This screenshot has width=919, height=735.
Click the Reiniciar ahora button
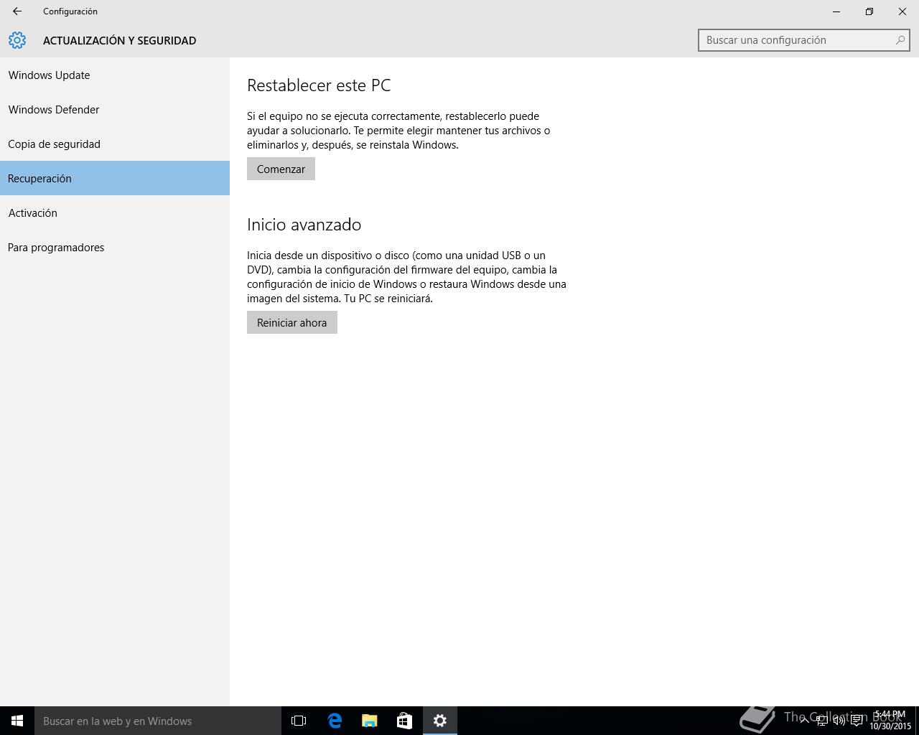tap(291, 322)
